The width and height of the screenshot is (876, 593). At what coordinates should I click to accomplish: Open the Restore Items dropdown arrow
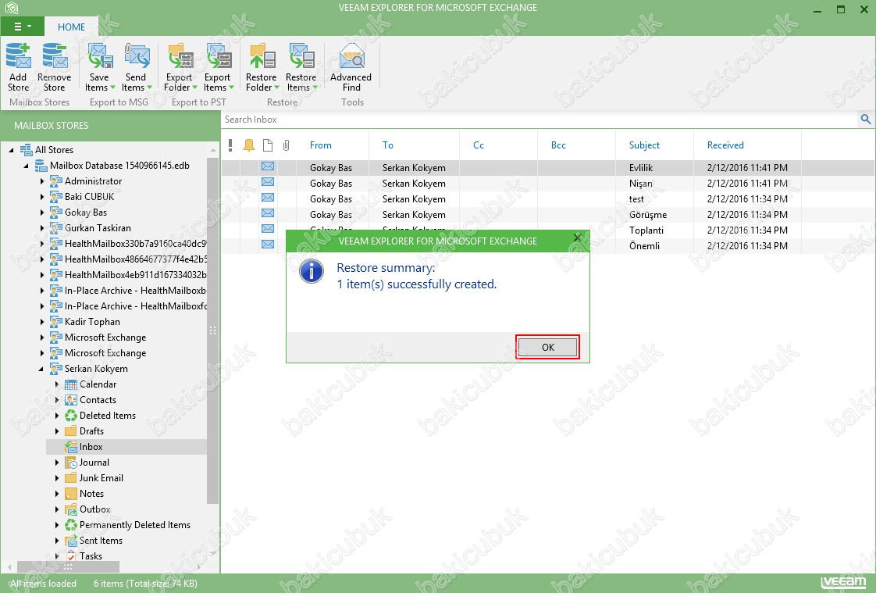[x=315, y=88]
